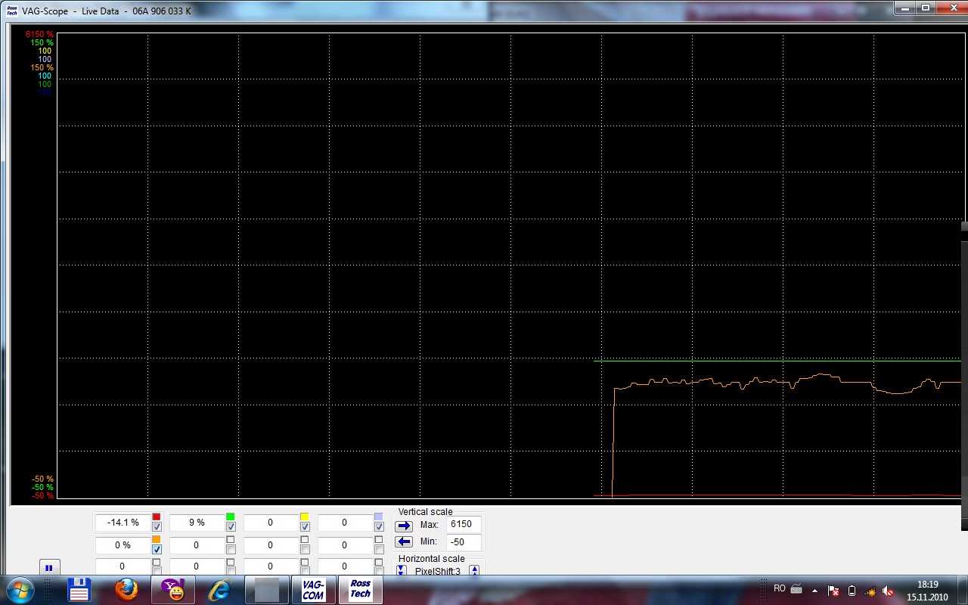Uncheck the green channel checkbox
The height and width of the screenshot is (605, 968).
pyautogui.click(x=231, y=526)
